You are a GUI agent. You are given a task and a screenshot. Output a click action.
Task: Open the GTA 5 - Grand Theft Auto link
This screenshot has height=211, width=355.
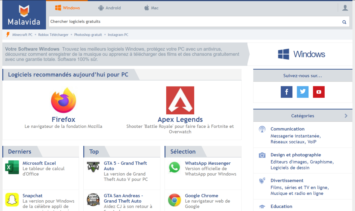[x=126, y=166]
